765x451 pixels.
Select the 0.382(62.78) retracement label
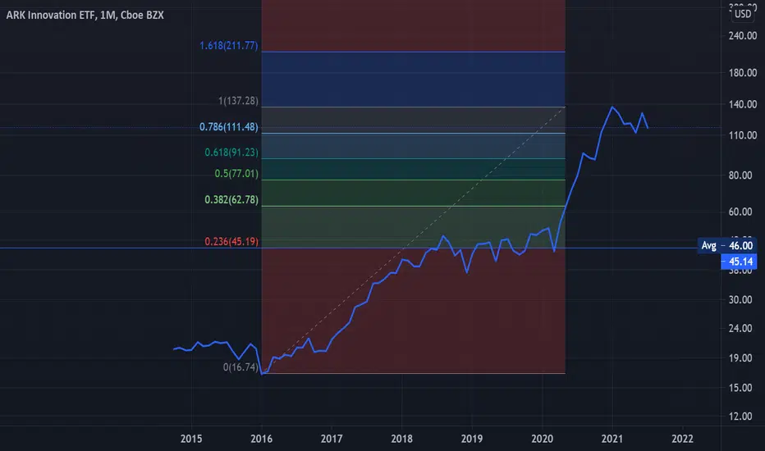[231, 199]
